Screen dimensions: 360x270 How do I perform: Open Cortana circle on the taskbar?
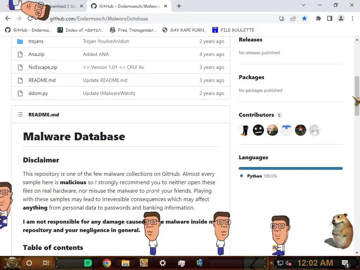tap(29, 263)
